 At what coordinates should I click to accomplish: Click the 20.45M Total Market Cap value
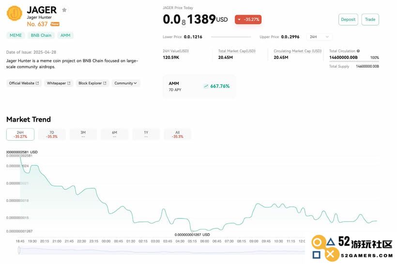(x=225, y=58)
